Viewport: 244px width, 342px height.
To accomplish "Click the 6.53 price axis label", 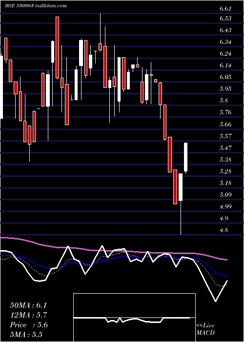I will (x=225, y=19).
